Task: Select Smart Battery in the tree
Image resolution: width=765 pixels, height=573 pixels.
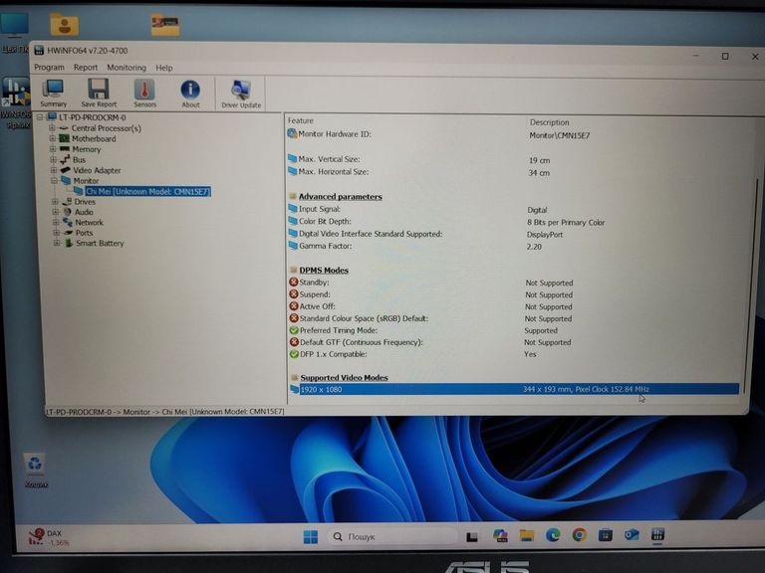Action: (100, 243)
